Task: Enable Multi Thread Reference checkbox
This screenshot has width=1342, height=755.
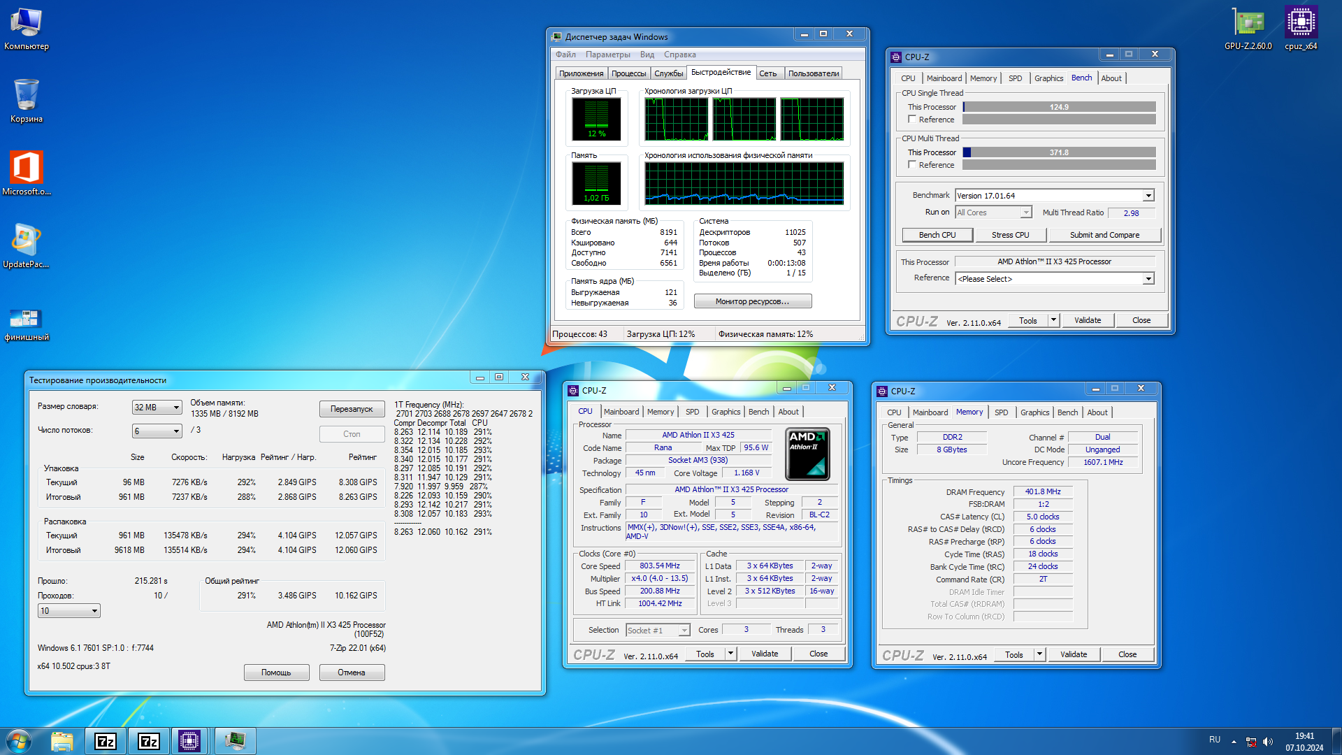Action: (x=912, y=165)
